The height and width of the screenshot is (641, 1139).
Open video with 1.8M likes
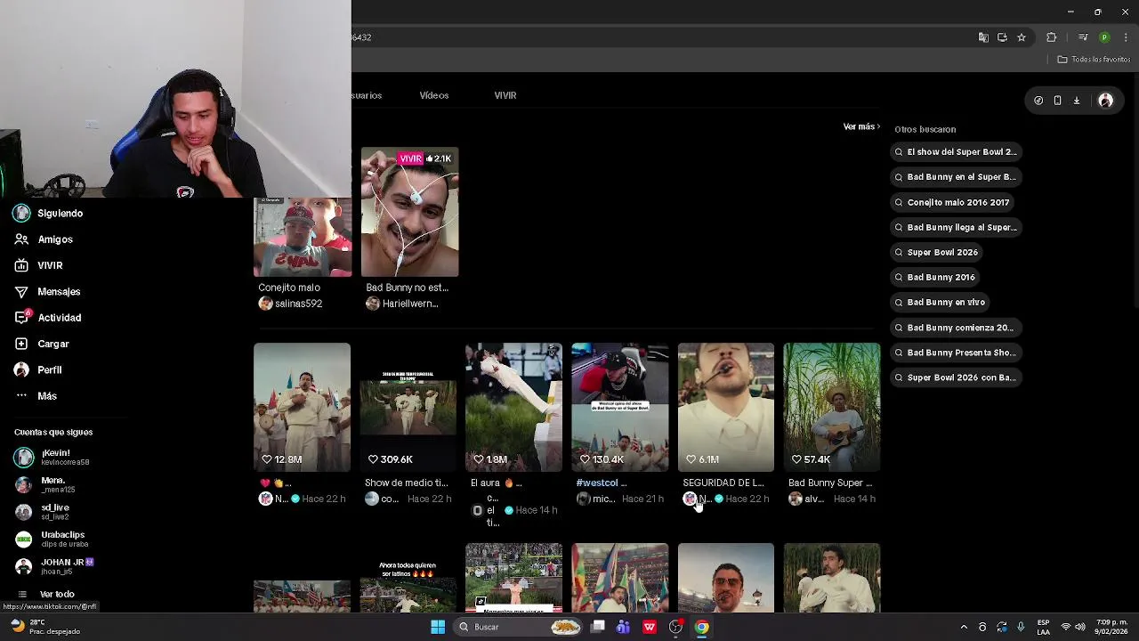coord(513,407)
